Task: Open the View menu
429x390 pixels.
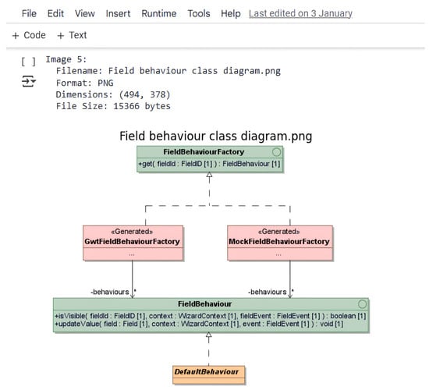Action: pos(85,13)
